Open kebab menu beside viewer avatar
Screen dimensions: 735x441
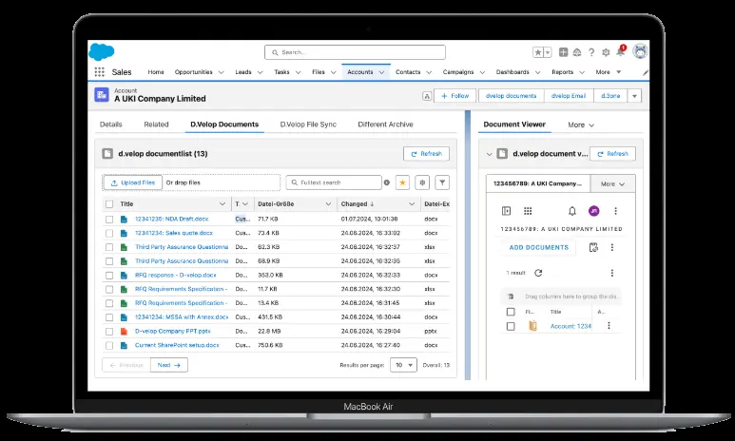[615, 211]
